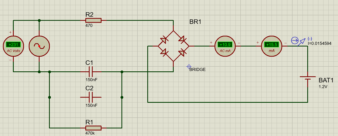Click the AC mA meter caption
The height and width of the screenshot is (136, 338).
coord(225,51)
